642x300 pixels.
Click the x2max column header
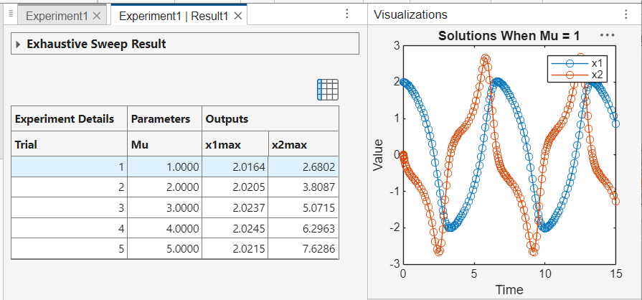[x=303, y=144]
